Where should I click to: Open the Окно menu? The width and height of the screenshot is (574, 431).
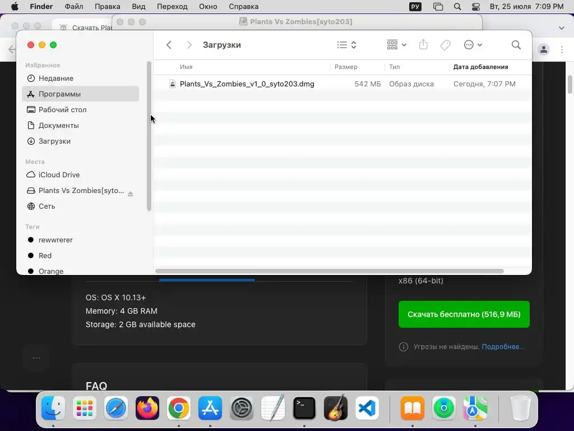pyautogui.click(x=208, y=7)
